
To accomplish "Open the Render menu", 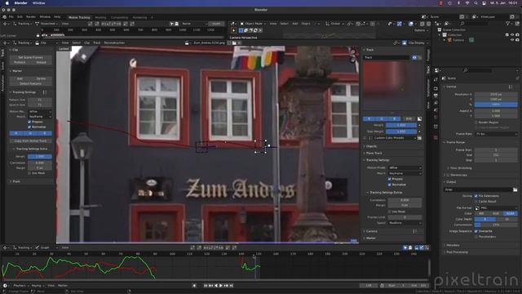I will pyautogui.click(x=31, y=16).
